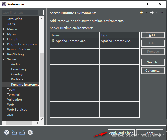Click the Search... button
167x140 pixels.
coord(153,62)
